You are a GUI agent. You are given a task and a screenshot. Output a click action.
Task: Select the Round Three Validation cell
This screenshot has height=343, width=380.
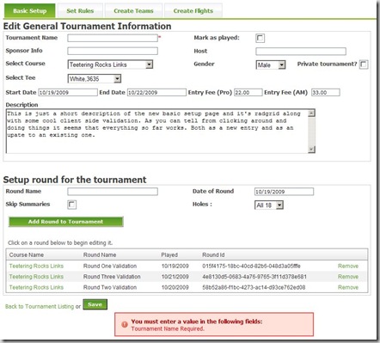tap(112, 277)
